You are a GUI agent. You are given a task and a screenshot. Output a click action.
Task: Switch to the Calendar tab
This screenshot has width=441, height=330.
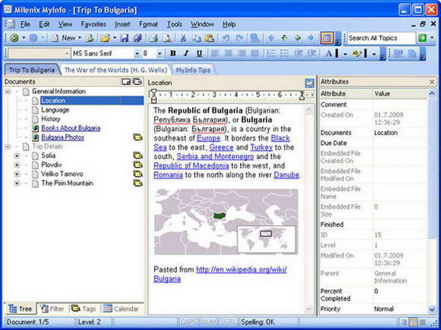[x=121, y=309]
